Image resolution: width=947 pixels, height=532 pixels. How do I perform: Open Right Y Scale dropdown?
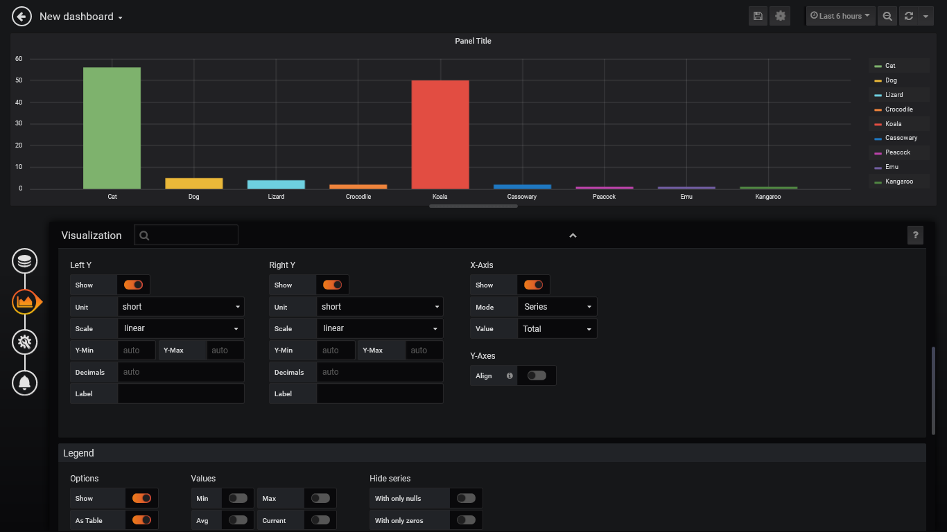[380, 328]
